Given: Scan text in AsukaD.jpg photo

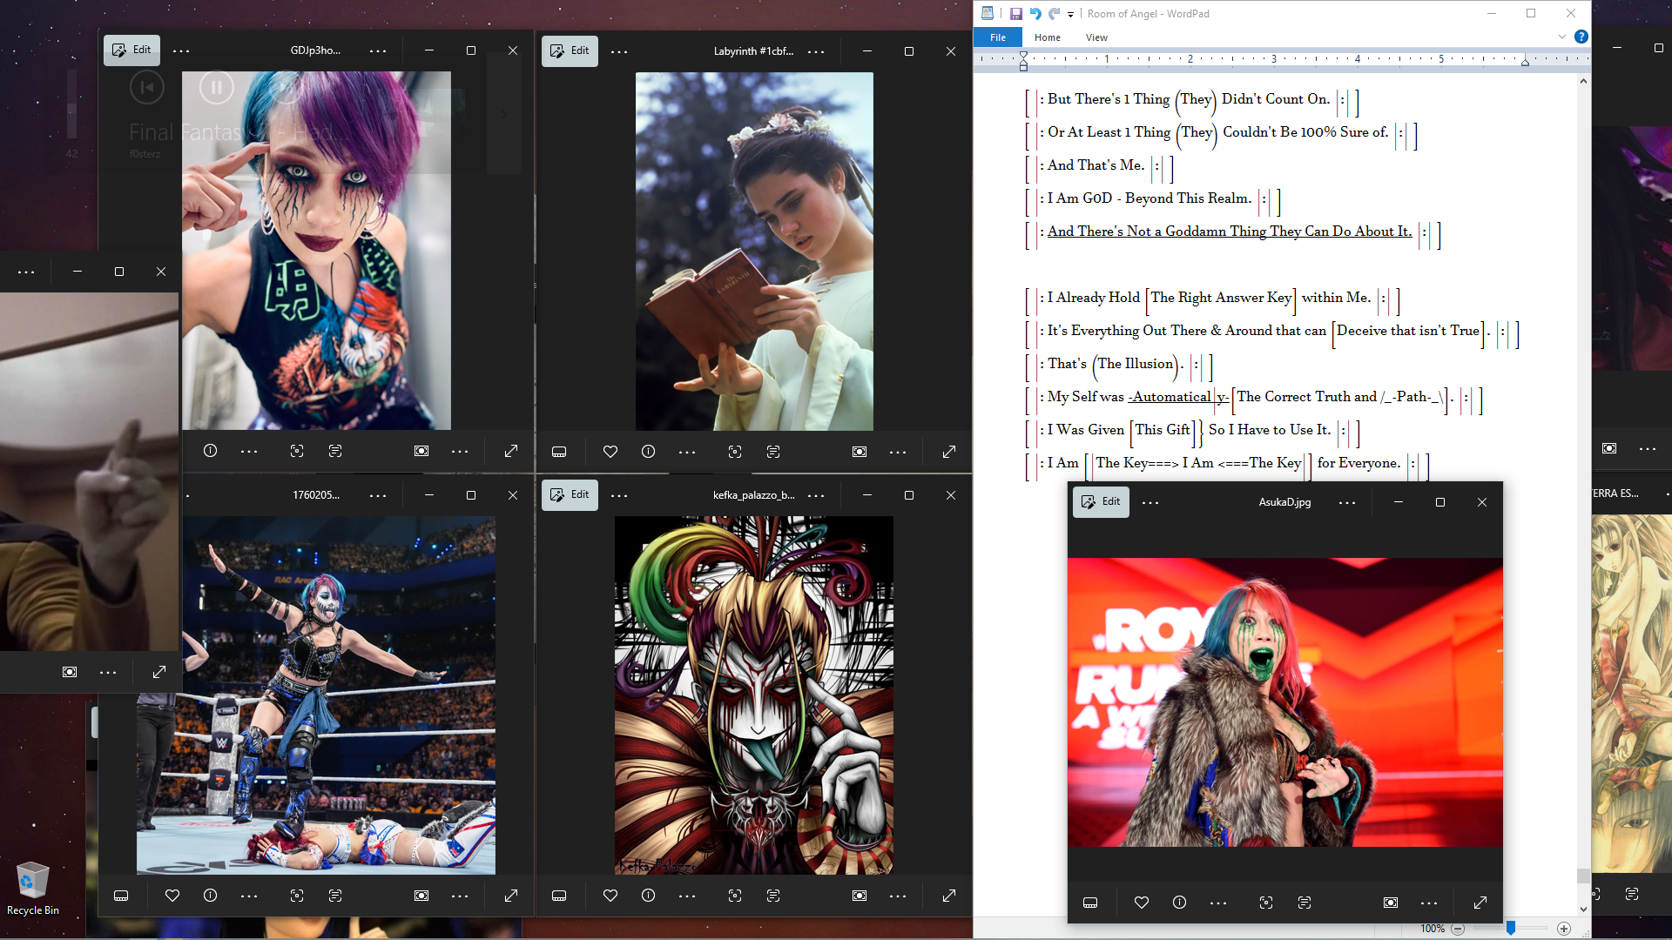Looking at the screenshot, I should click(x=1304, y=903).
